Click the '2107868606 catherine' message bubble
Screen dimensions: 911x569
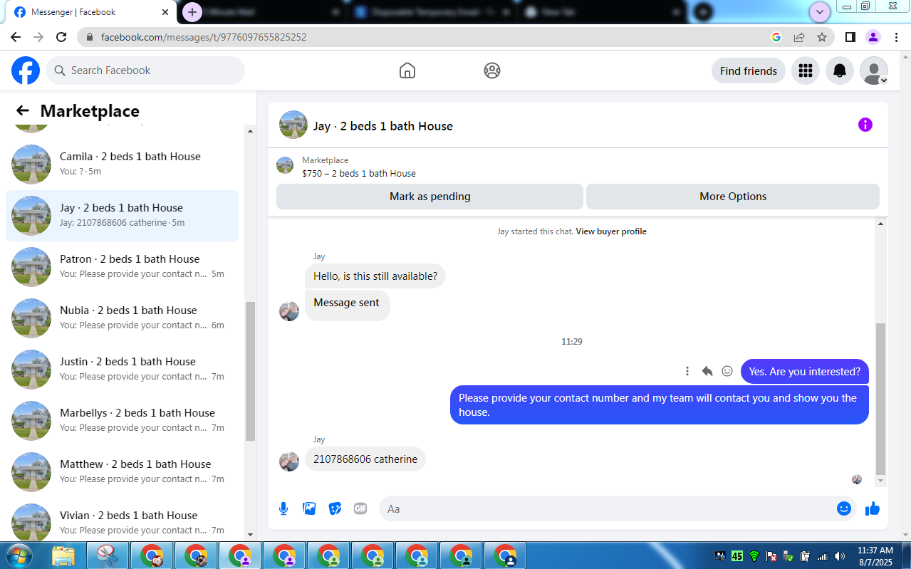click(x=365, y=459)
